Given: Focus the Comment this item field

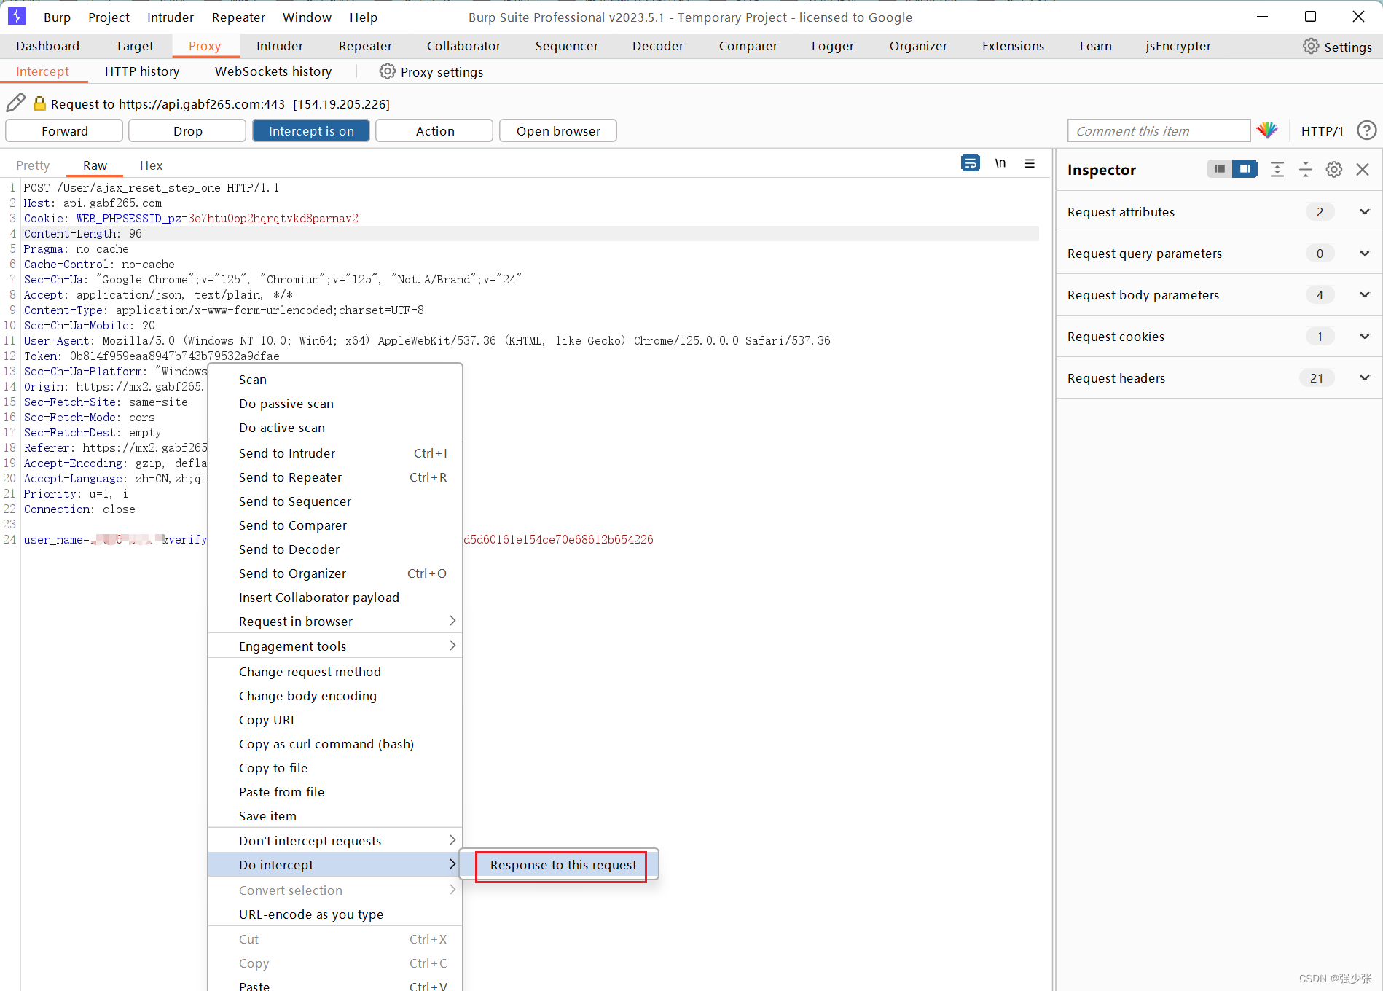Looking at the screenshot, I should point(1159,131).
